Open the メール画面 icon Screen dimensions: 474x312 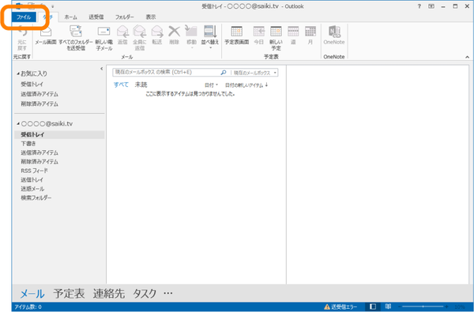click(x=46, y=36)
